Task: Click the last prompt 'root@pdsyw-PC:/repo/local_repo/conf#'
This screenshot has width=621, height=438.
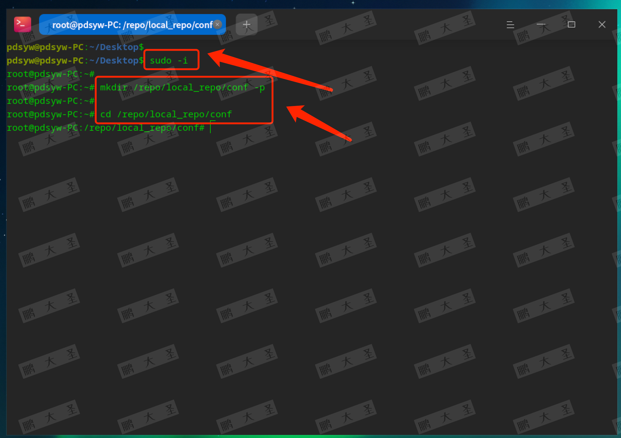Action: point(105,128)
